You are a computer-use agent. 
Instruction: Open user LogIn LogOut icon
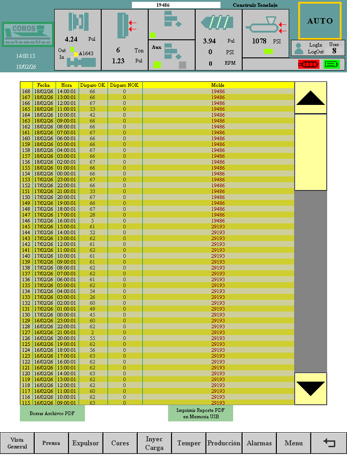point(299,48)
